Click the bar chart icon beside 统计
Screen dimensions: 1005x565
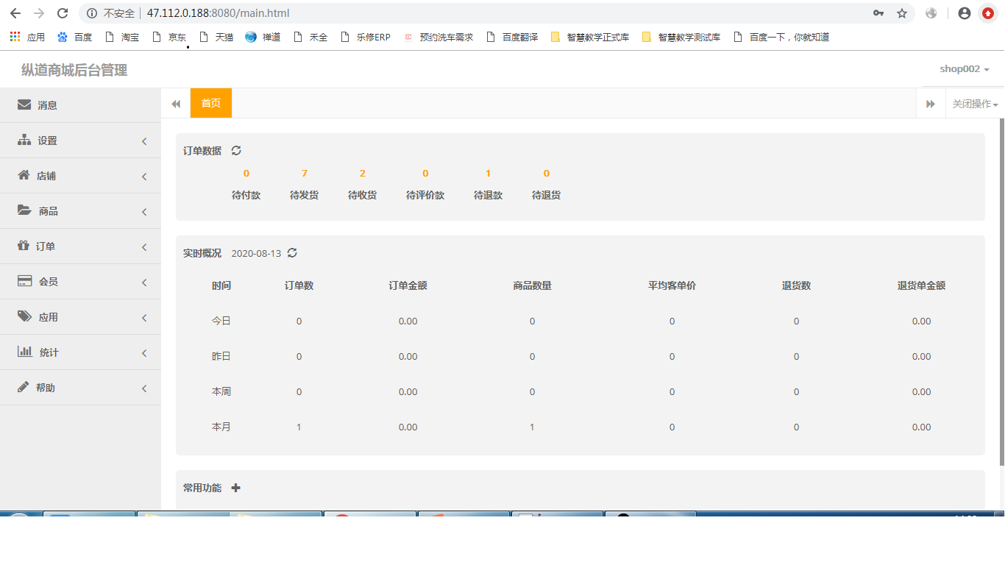[x=25, y=352]
